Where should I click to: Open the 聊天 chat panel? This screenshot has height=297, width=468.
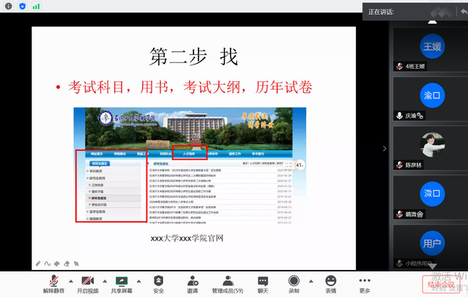click(263, 284)
